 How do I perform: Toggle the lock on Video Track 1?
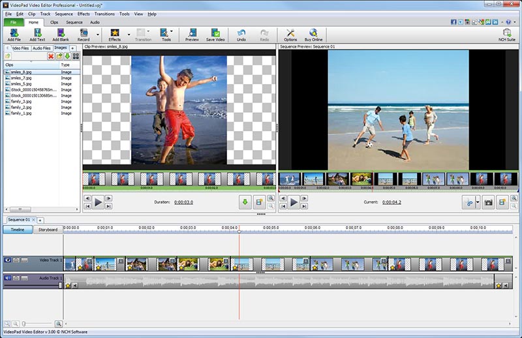(x=16, y=261)
